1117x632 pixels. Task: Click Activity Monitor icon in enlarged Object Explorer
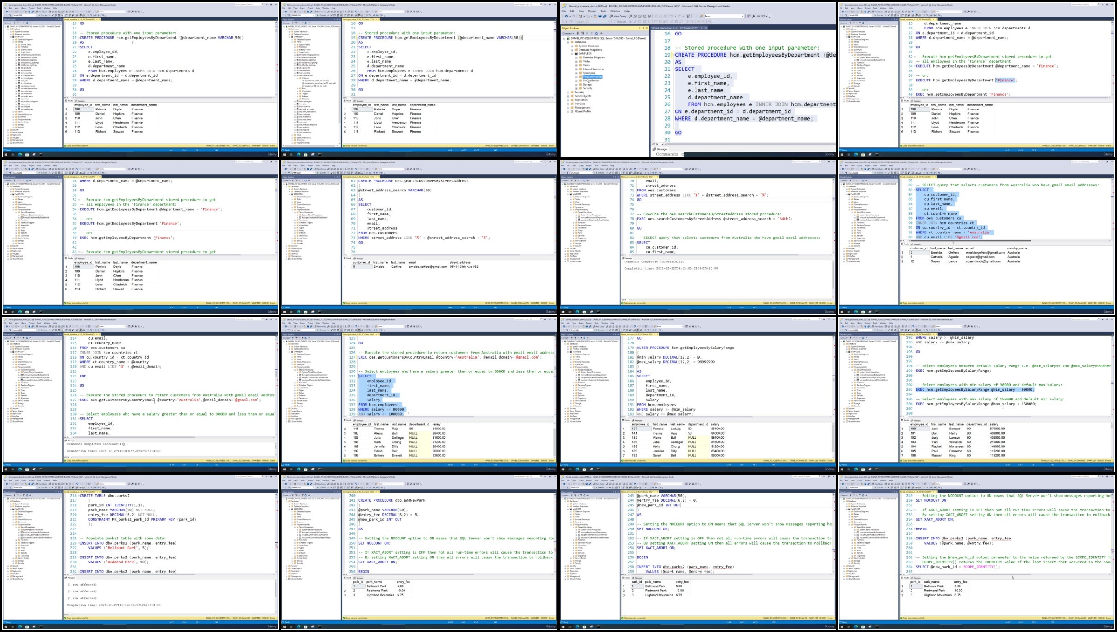pos(601,33)
